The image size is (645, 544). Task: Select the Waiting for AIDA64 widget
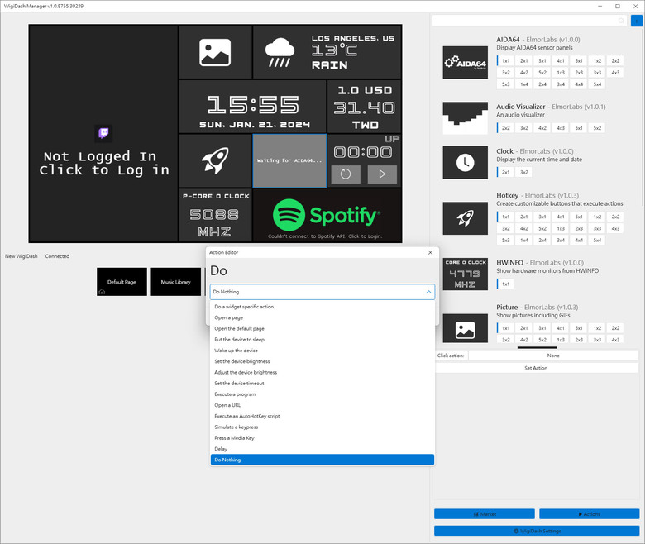(289, 160)
